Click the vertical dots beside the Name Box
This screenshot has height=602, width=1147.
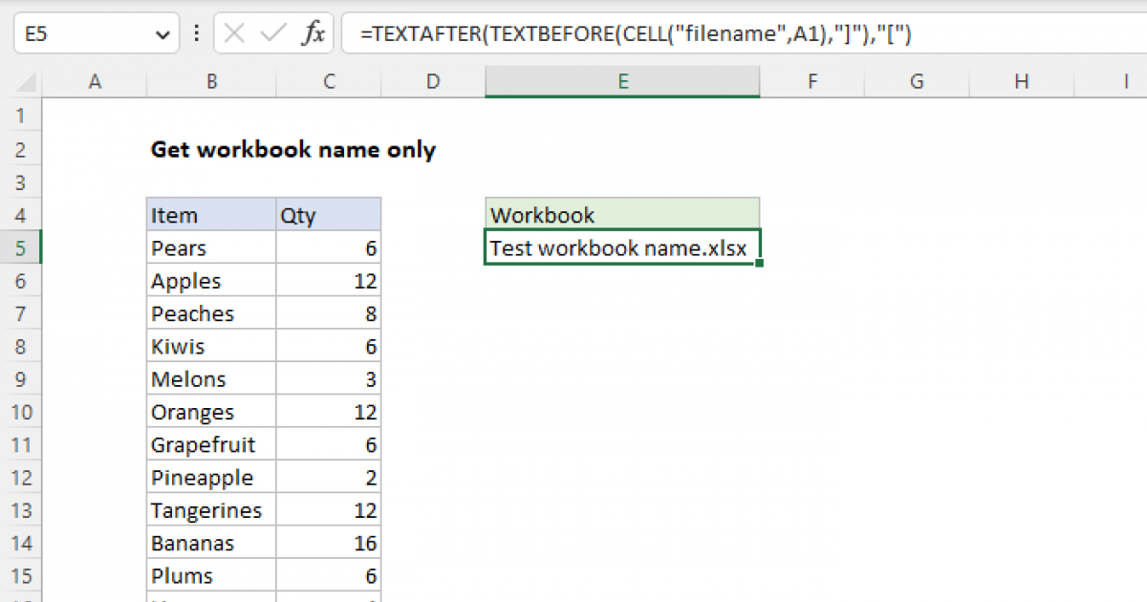tap(197, 35)
